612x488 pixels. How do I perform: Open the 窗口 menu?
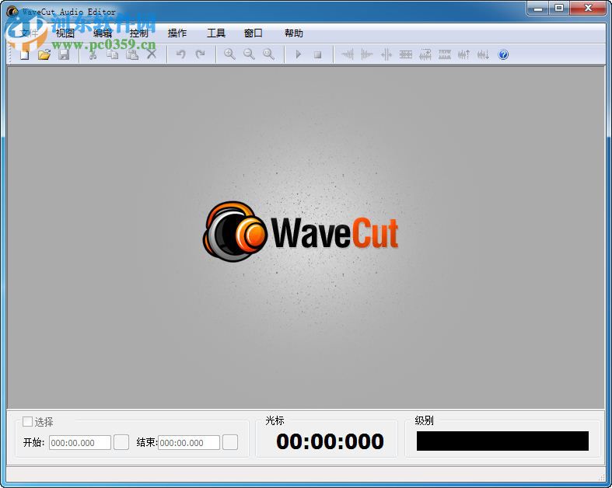(253, 33)
